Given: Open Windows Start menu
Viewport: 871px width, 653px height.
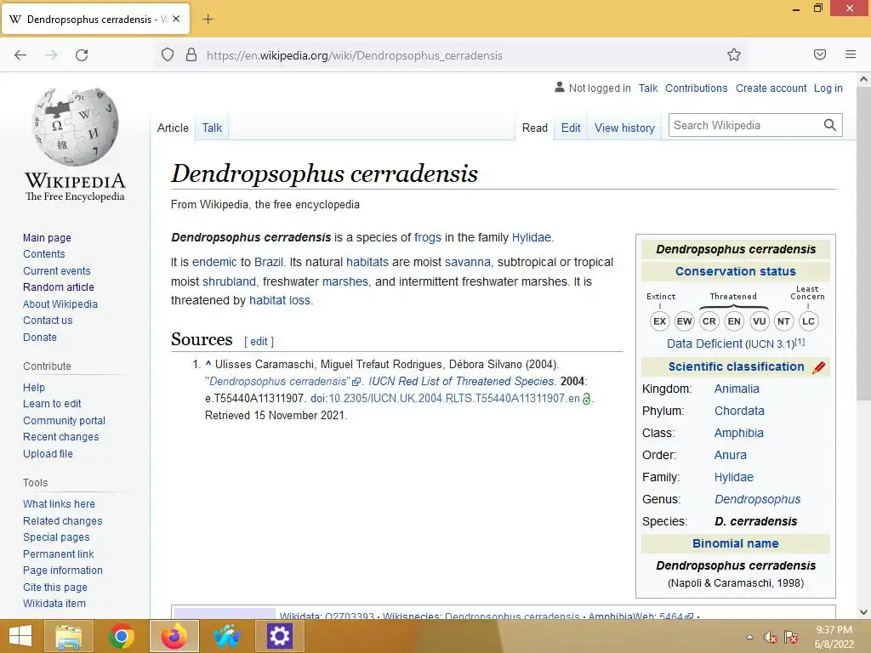Looking at the screenshot, I should [20, 636].
